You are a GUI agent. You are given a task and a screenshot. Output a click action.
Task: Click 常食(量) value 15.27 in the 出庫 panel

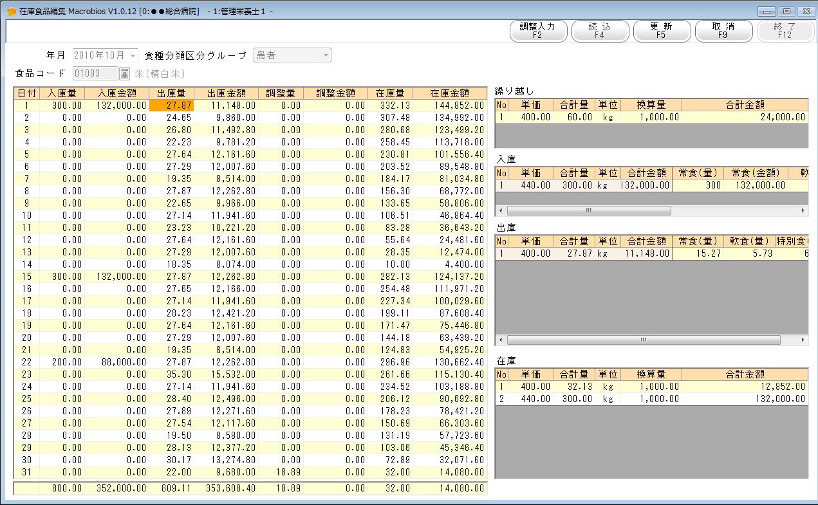point(698,253)
